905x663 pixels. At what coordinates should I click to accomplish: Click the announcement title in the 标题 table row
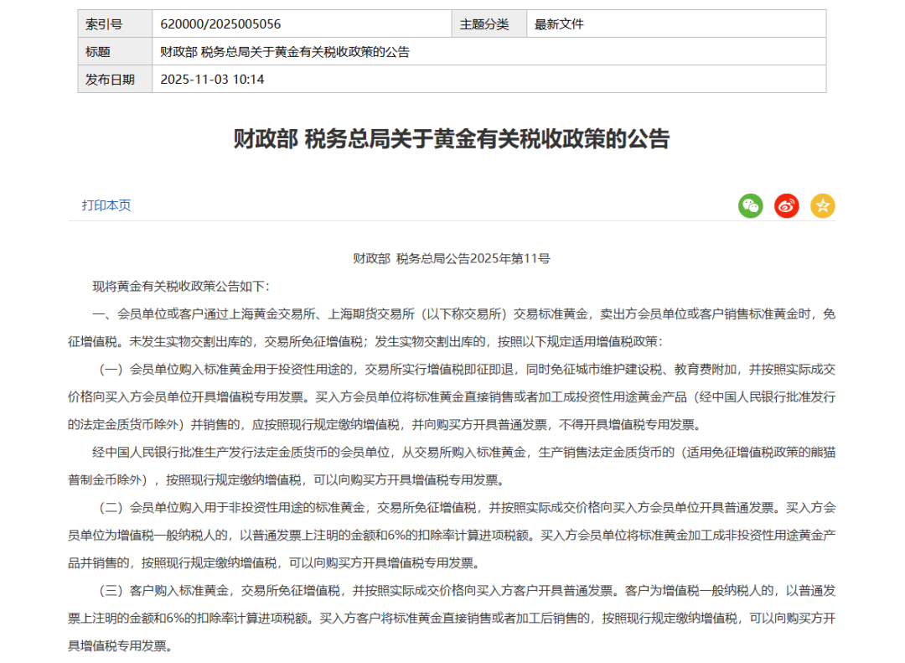285,52
